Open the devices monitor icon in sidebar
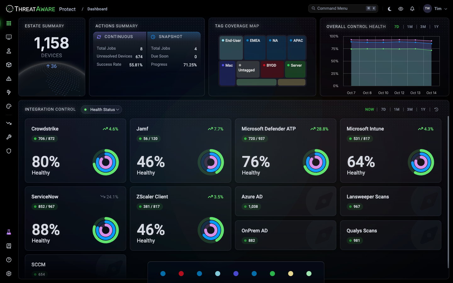453x283 pixels. coord(9,37)
